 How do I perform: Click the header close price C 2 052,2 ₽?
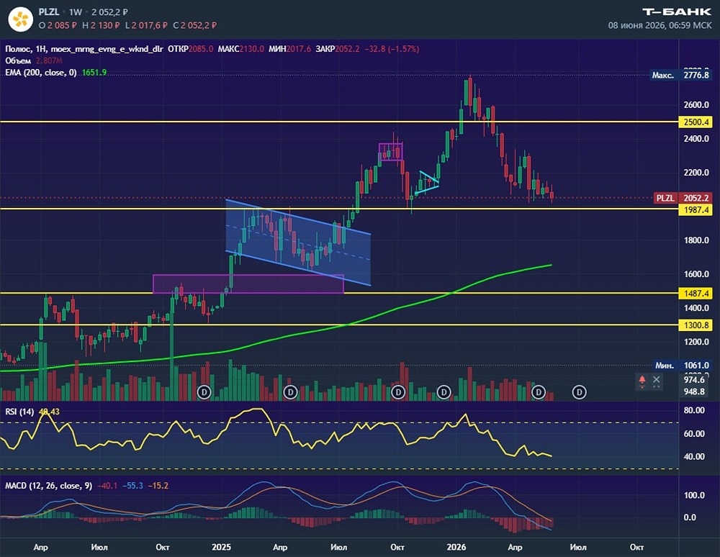(194, 25)
